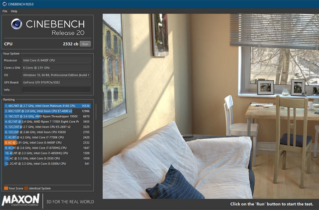Select ranking row AMD Ryzen 7 1700X
319x210 pixels.
[x=47, y=122]
